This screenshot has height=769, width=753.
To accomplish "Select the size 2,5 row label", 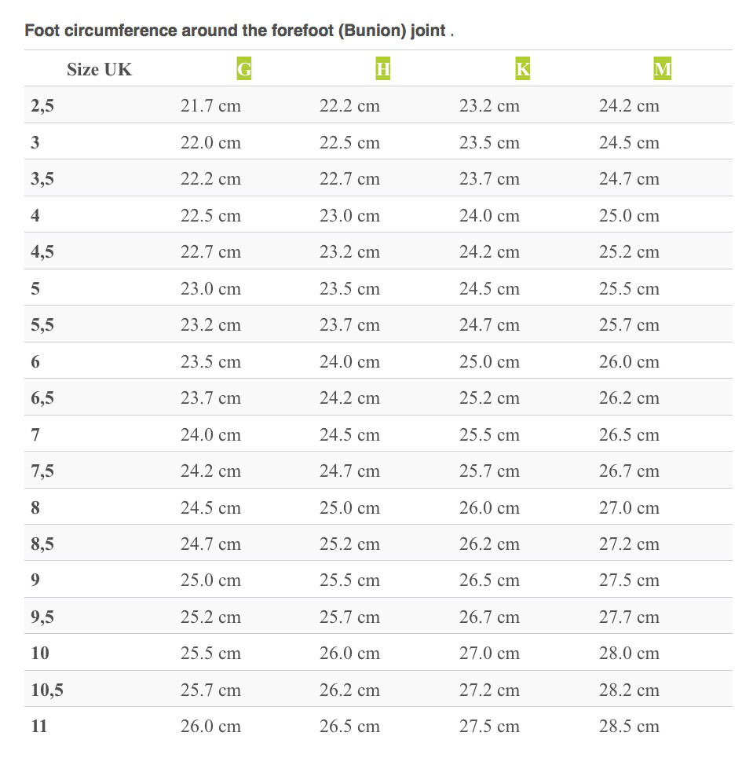I will (42, 106).
